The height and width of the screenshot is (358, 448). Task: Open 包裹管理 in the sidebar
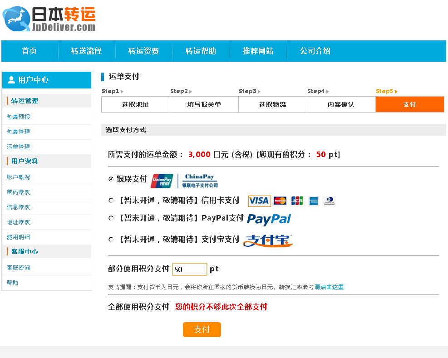(19, 132)
